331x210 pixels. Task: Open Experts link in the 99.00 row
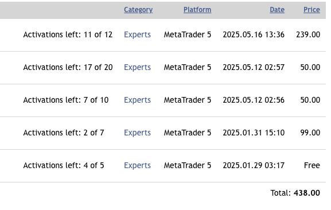click(137, 133)
